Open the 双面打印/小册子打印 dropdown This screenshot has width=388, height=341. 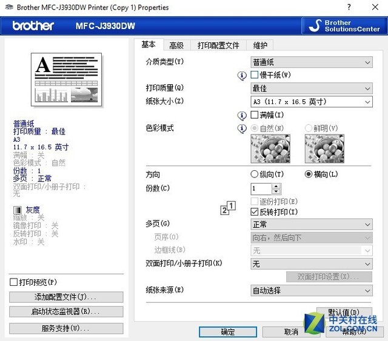tap(312, 264)
